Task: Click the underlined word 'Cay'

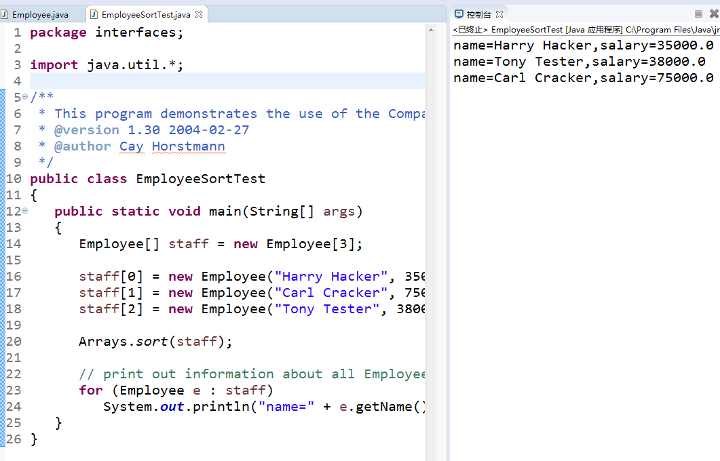Action: pyautogui.click(x=132, y=146)
